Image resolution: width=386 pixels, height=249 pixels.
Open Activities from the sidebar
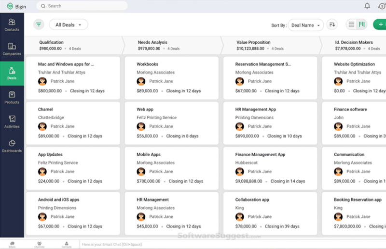pos(12,122)
